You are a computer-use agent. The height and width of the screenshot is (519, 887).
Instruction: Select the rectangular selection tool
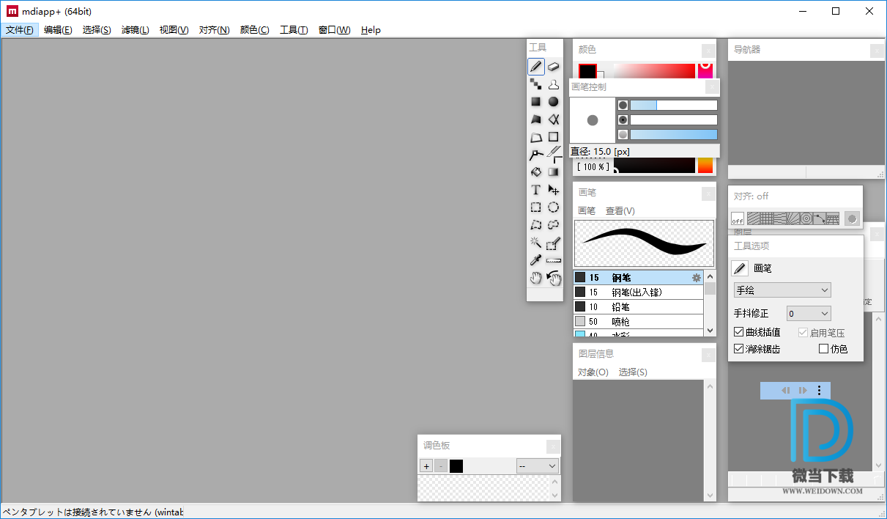pos(536,207)
